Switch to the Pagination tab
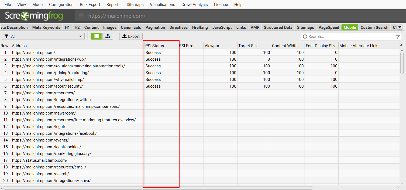Viewport: 406px width, 190px height. tap(155, 27)
